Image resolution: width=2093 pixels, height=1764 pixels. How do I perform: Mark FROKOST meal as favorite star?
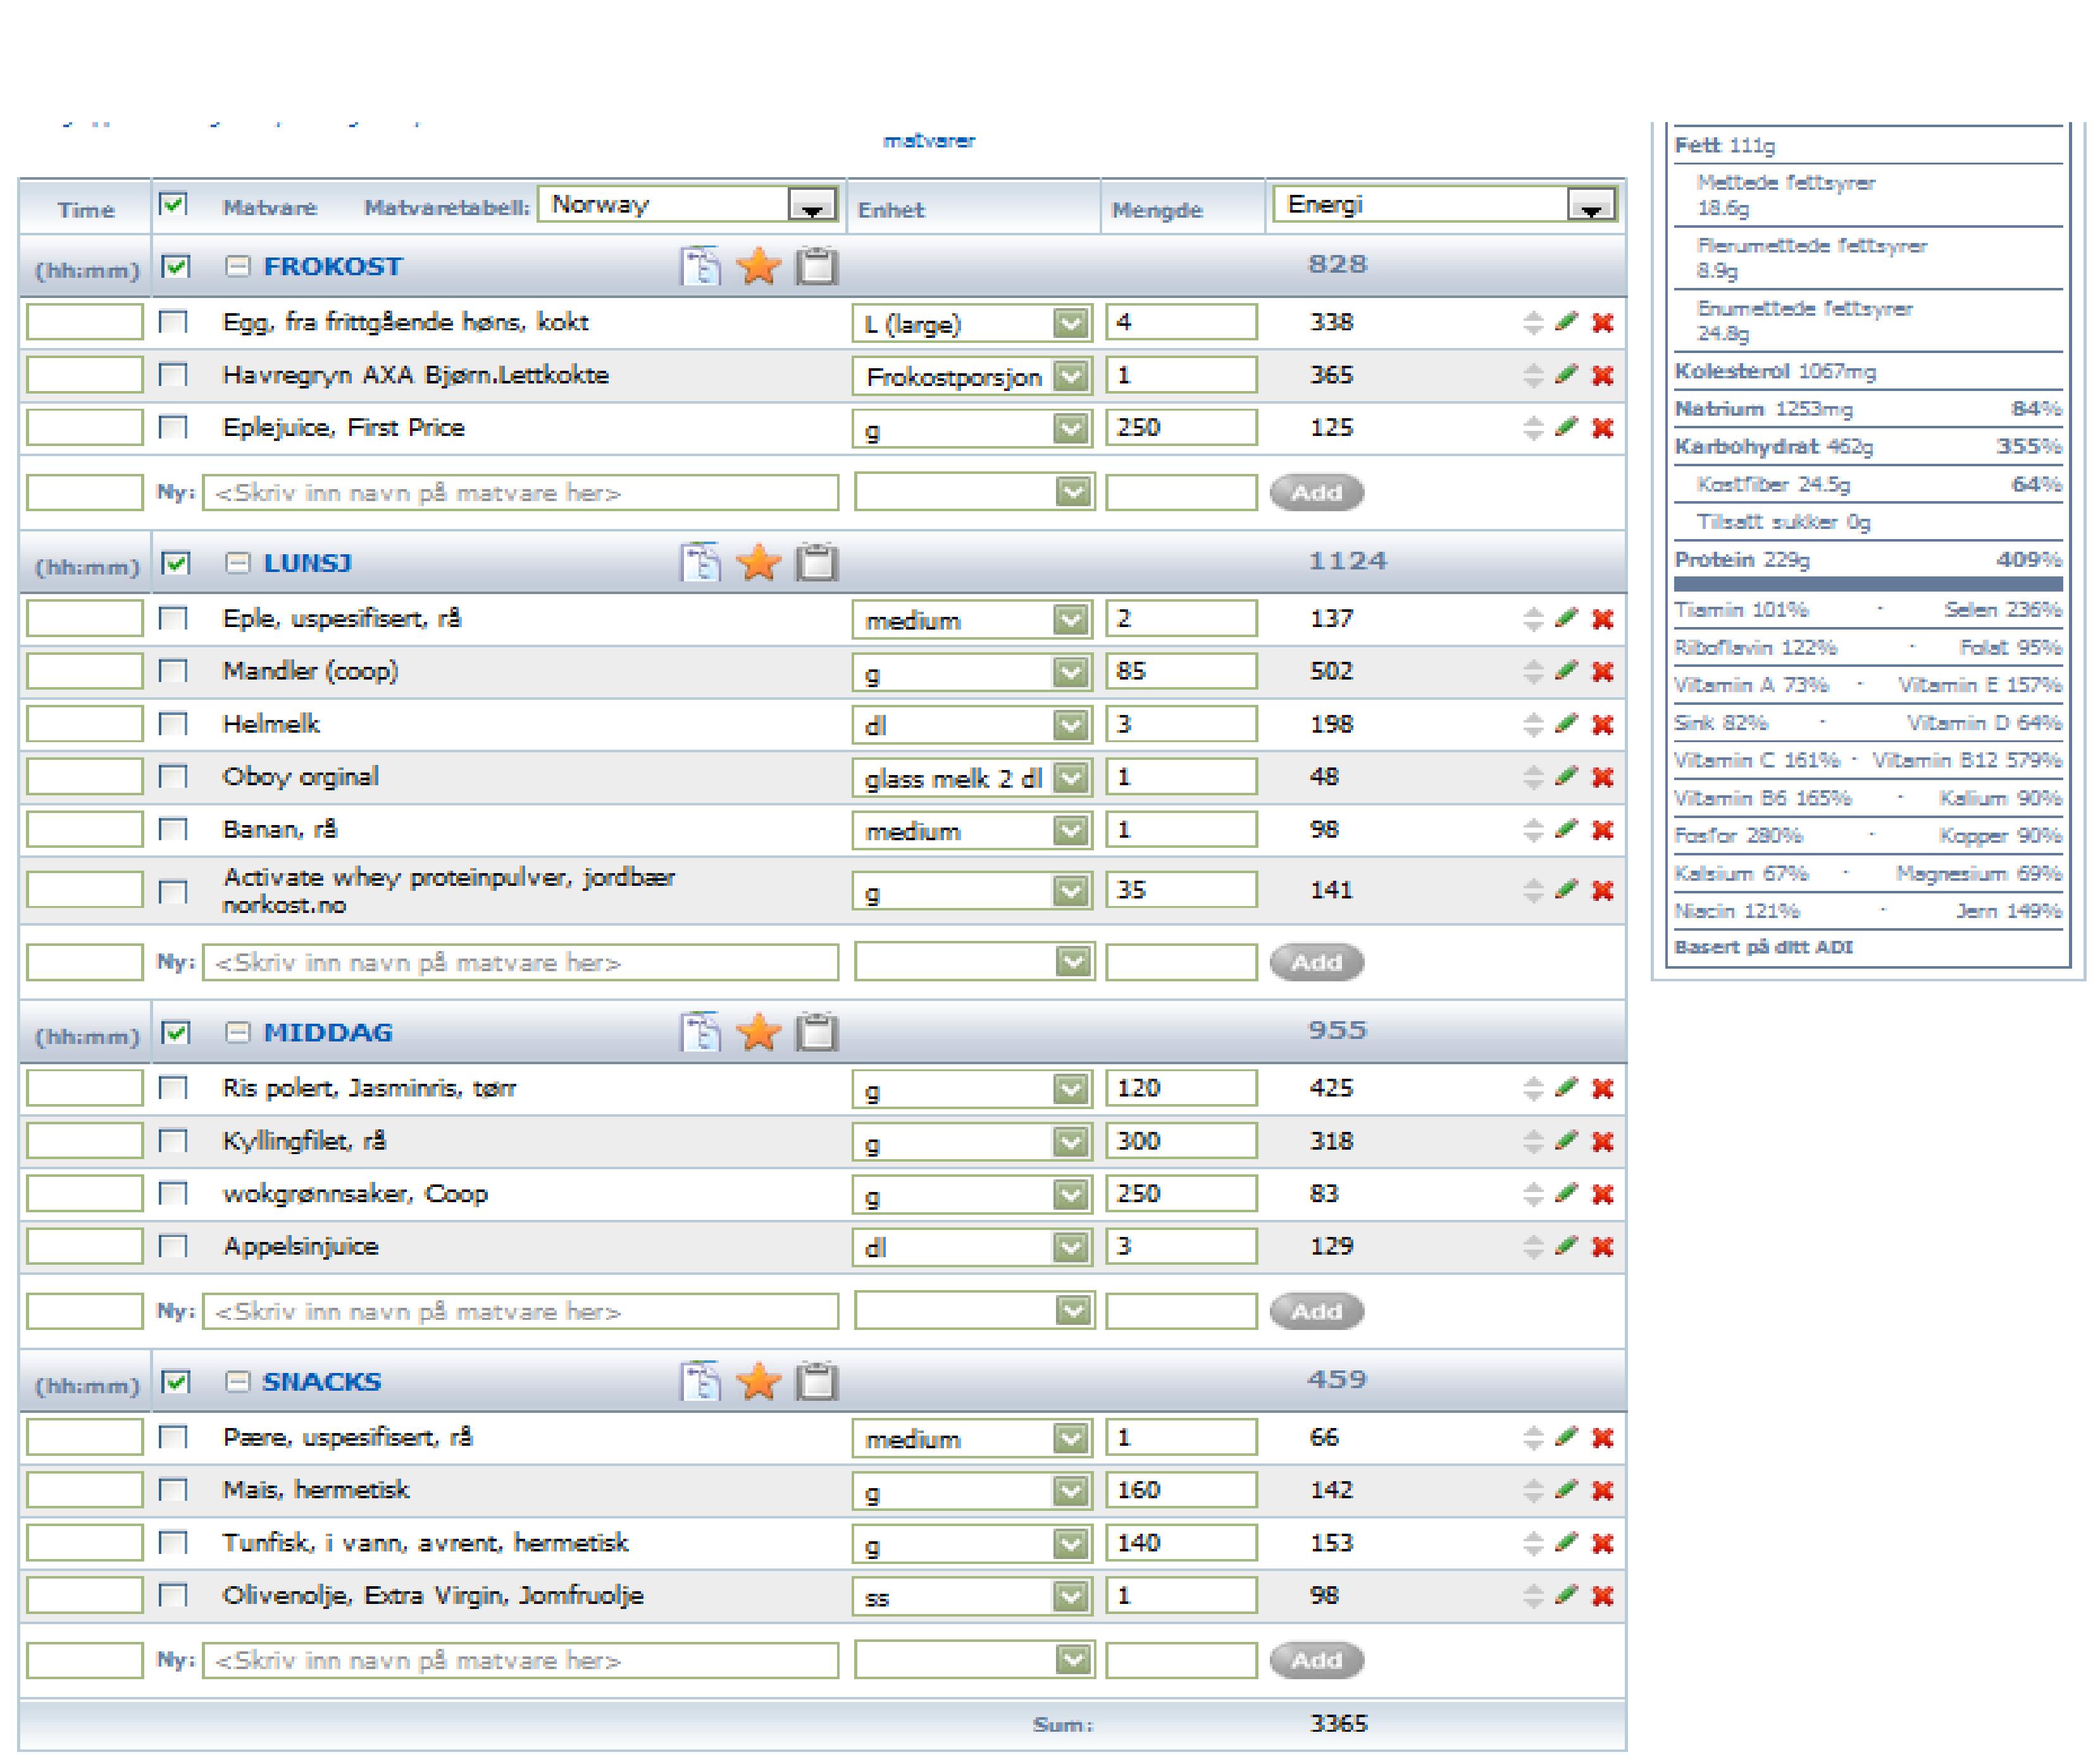coord(759,266)
